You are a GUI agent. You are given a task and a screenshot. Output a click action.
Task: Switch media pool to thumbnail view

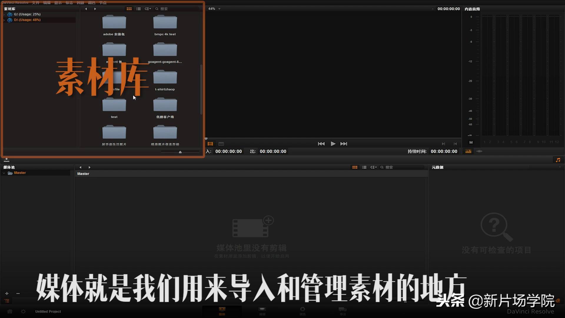click(355, 167)
